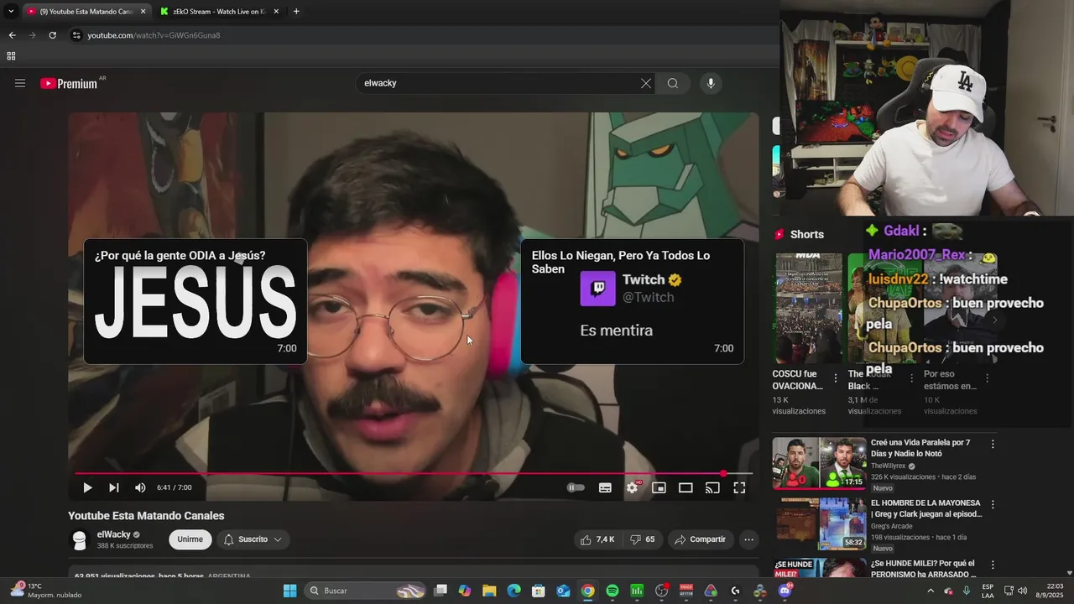Open options for 'EL HOMBRE DE LA MAYONESA'
This screenshot has height=604, width=1074.
click(x=993, y=504)
